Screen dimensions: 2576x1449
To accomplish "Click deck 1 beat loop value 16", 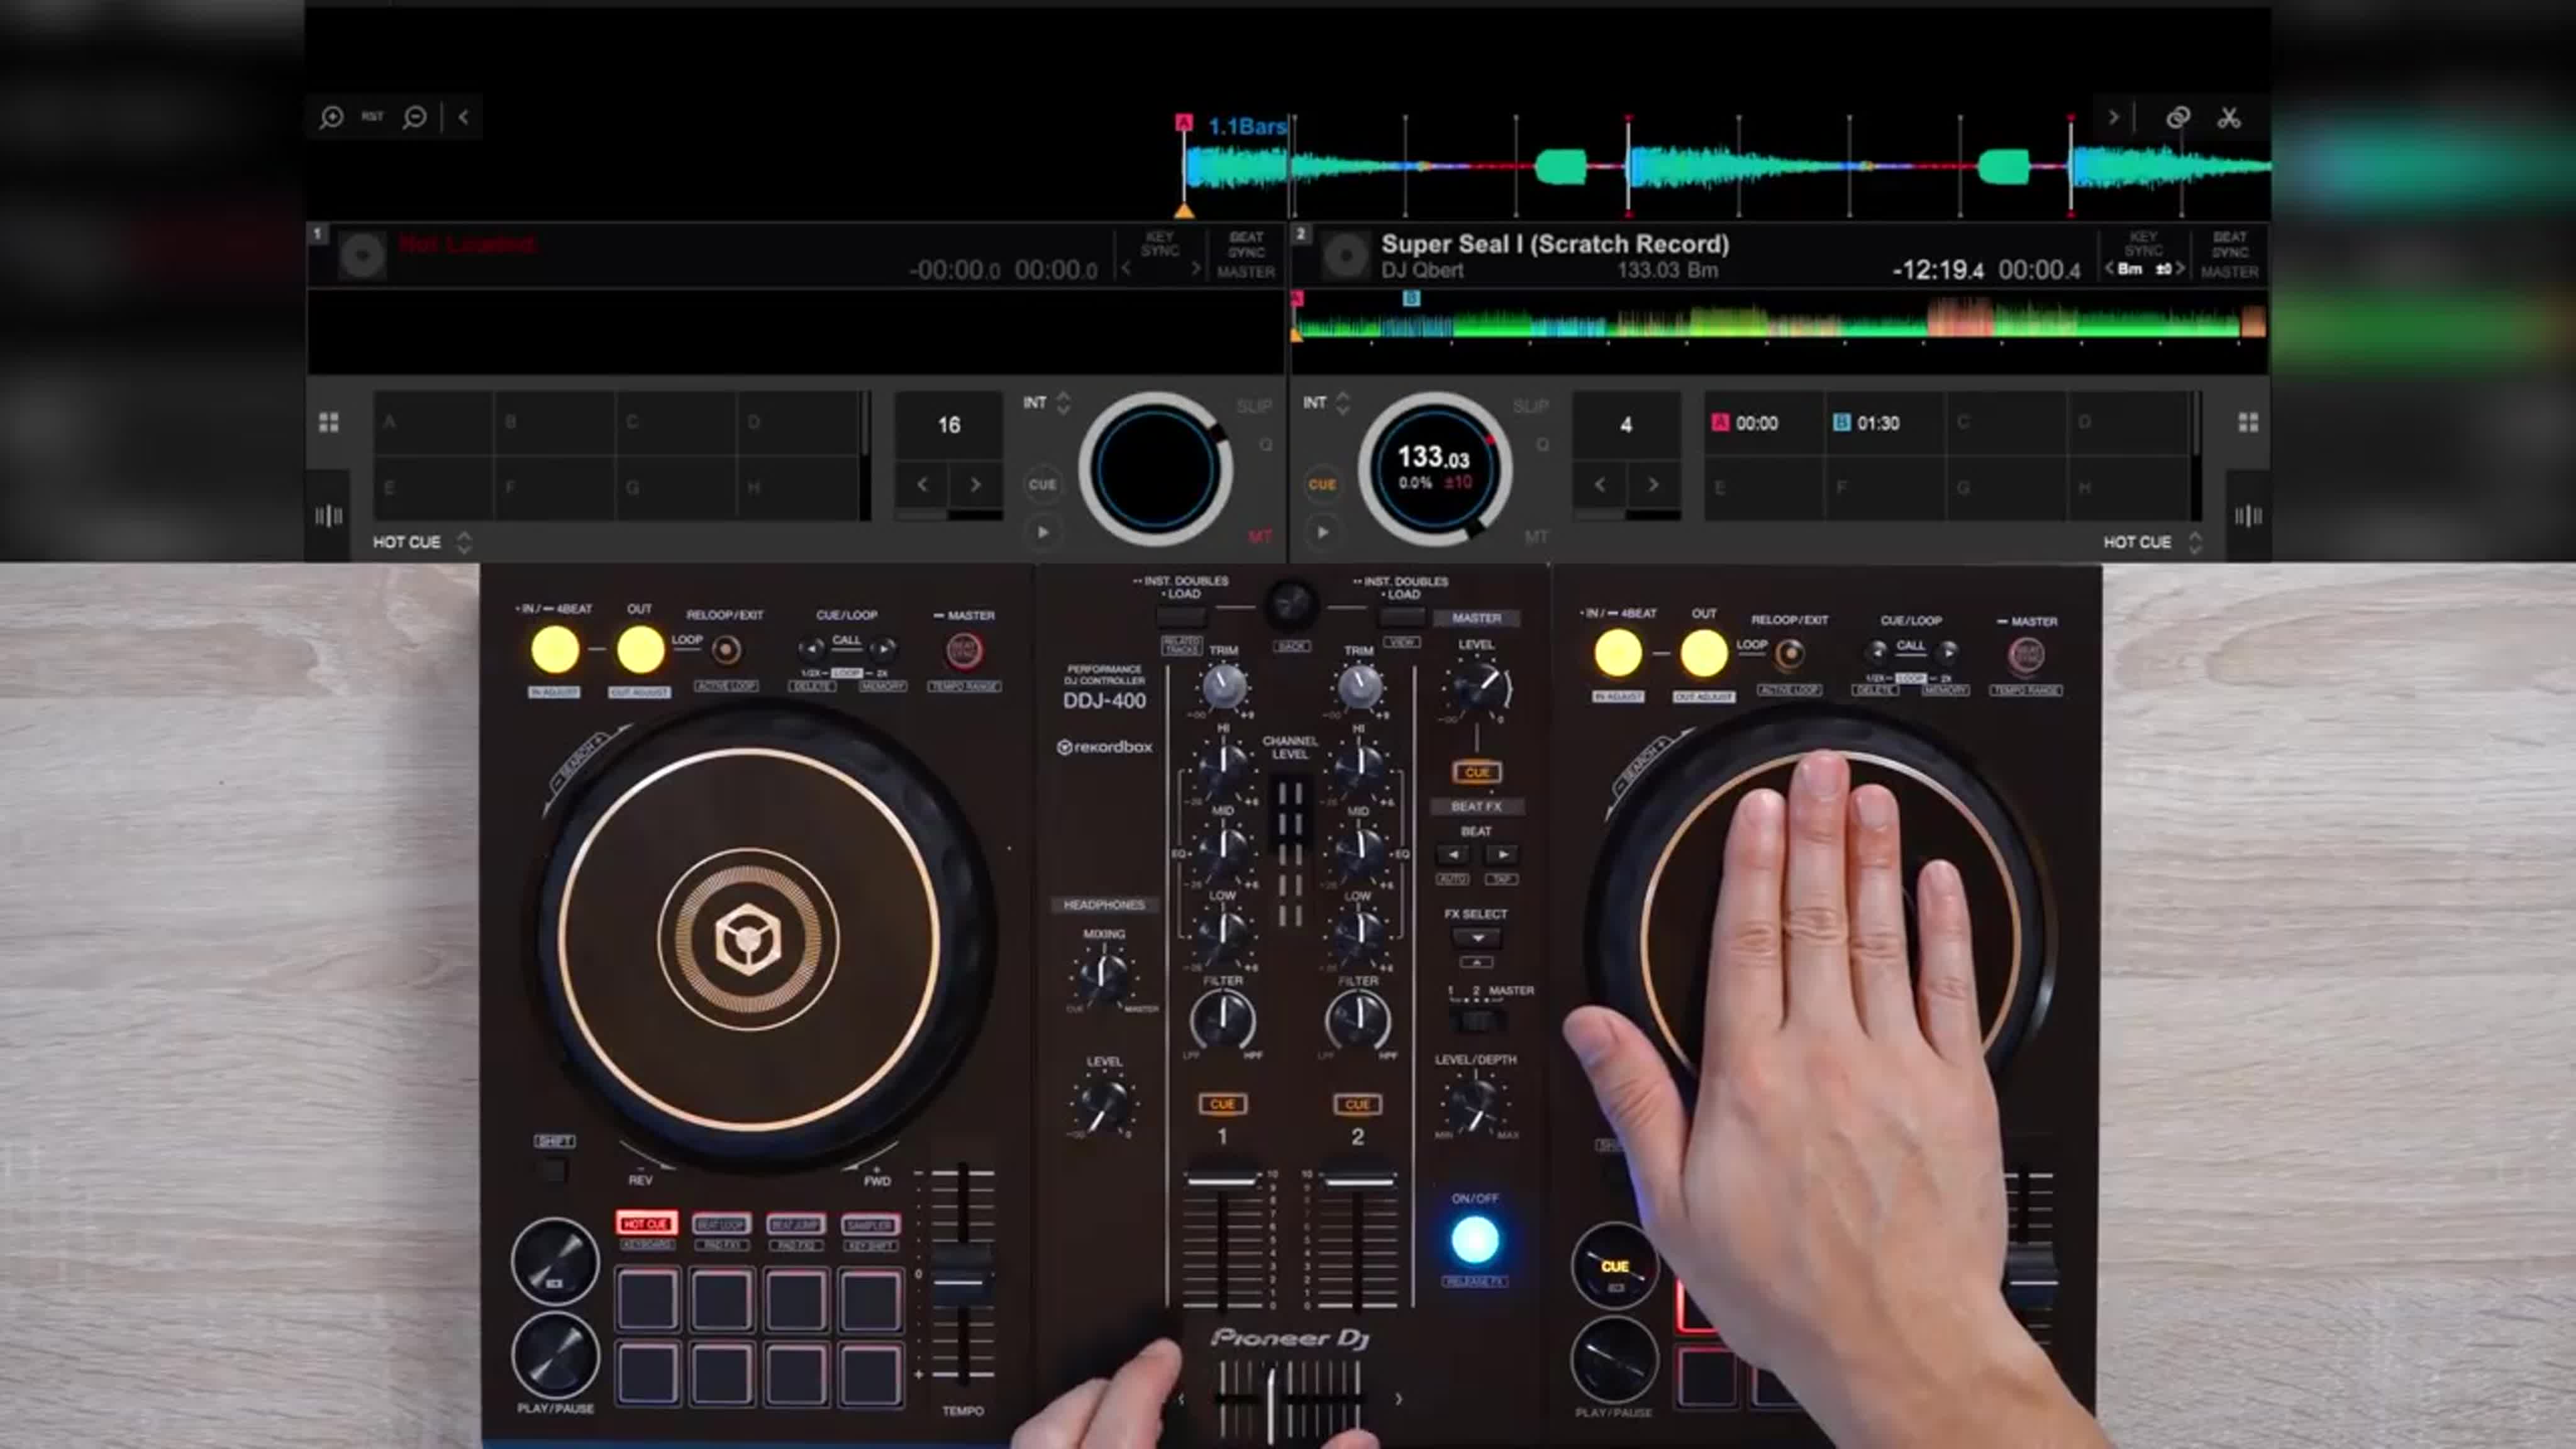I will tap(948, 425).
